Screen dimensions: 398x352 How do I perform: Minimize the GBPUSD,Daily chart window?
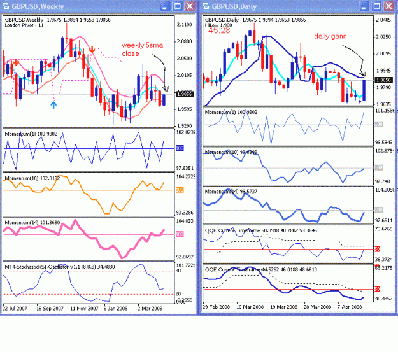point(364,6)
